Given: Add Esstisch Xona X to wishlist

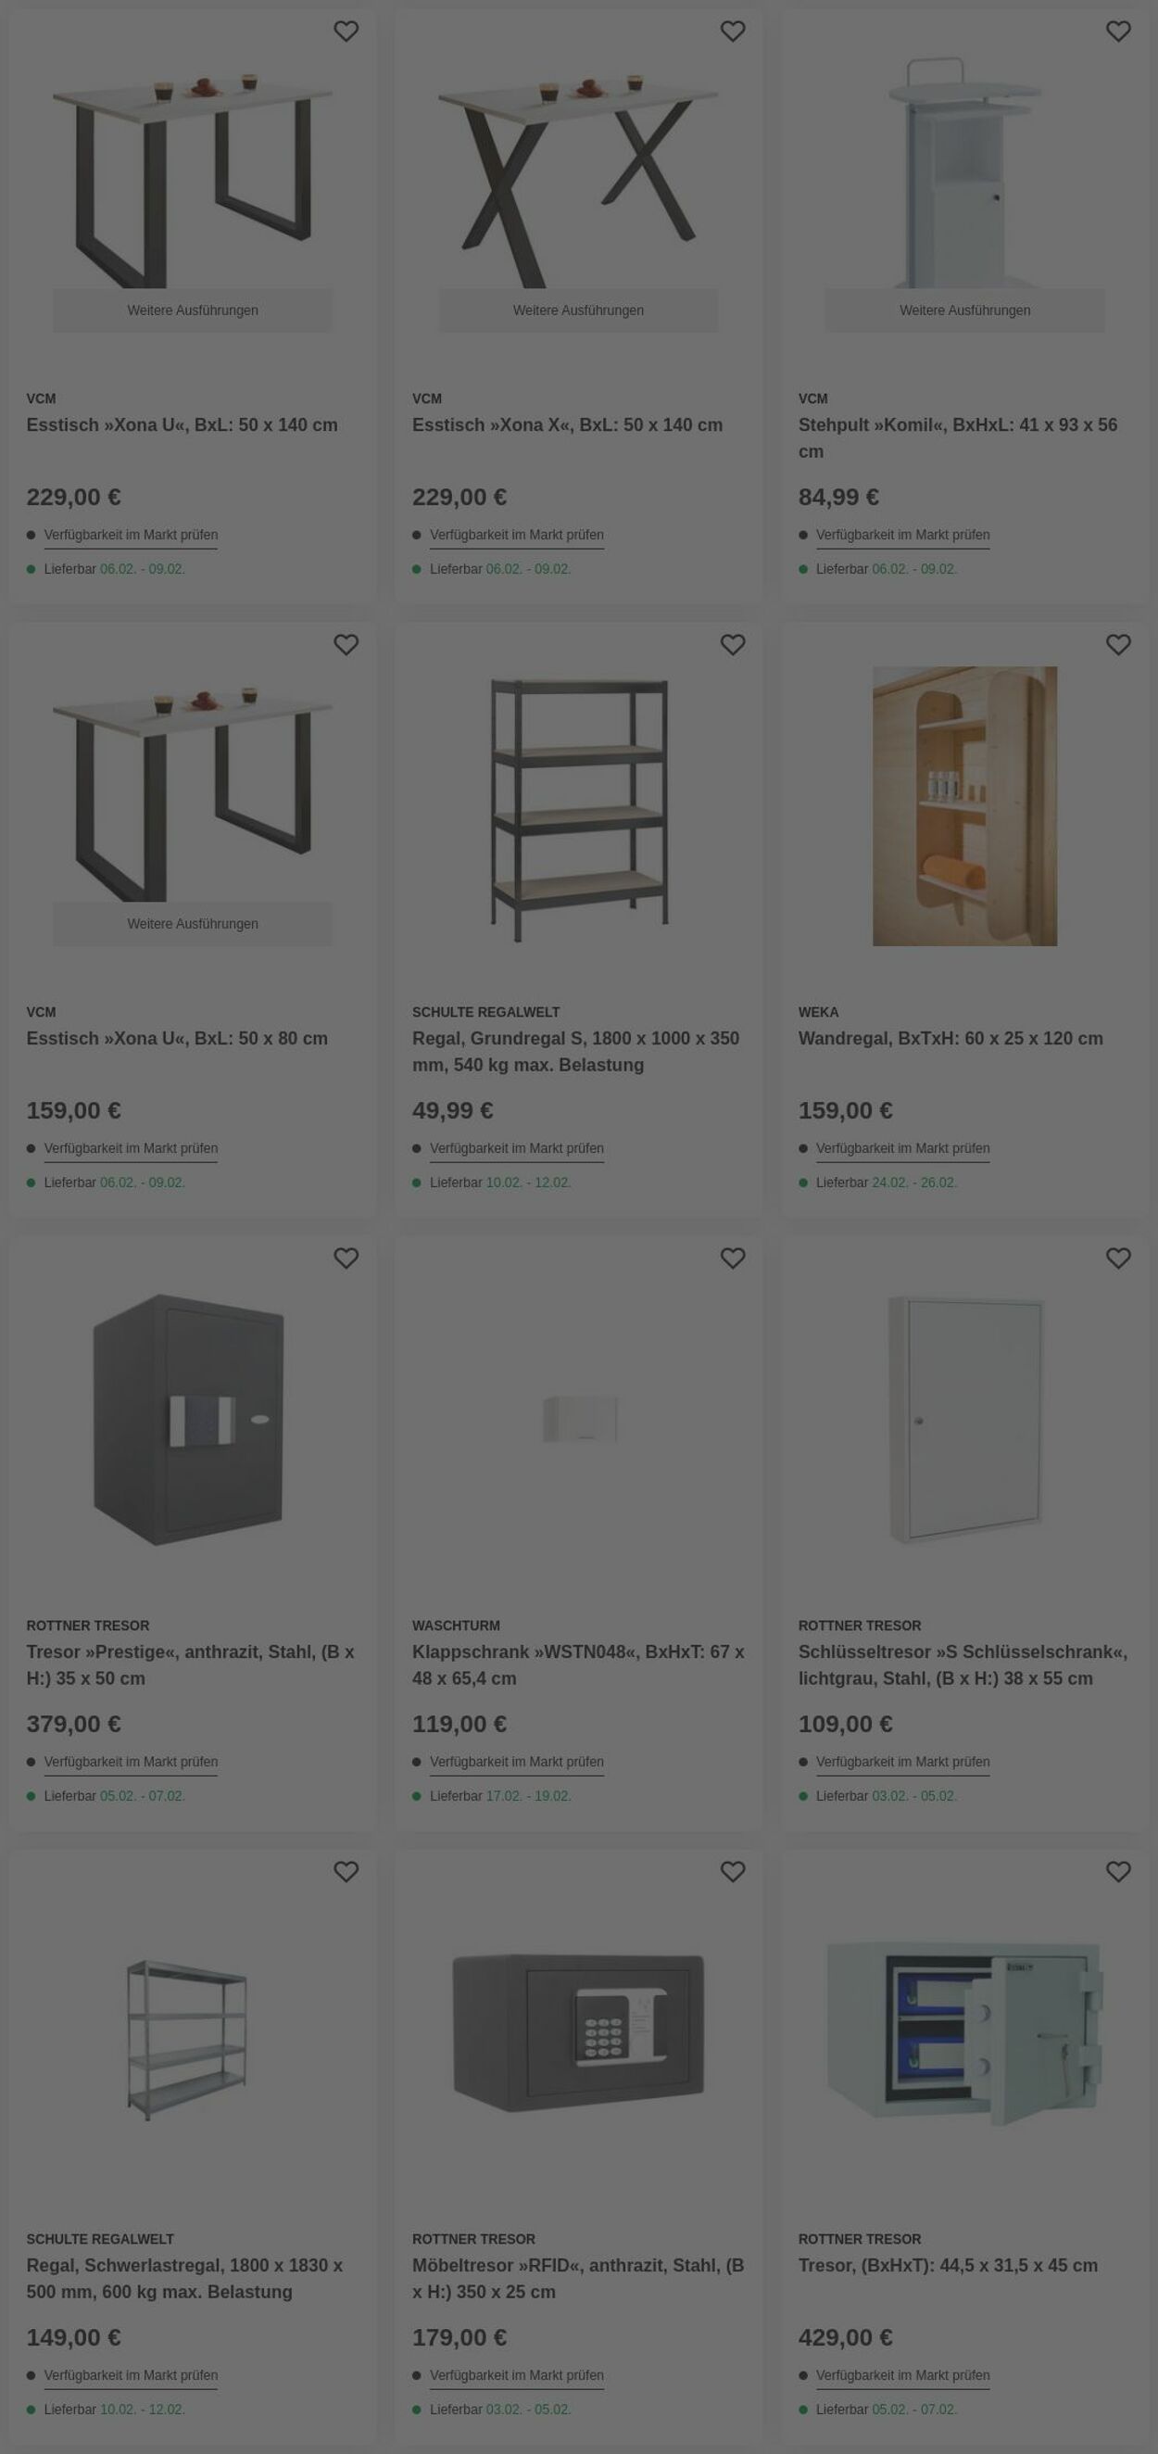Looking at the screenshot, I should 733,32.
